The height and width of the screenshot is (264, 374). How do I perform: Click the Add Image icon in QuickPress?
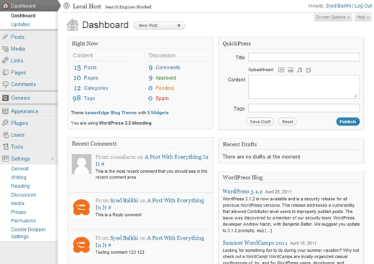tap(281, 70)
